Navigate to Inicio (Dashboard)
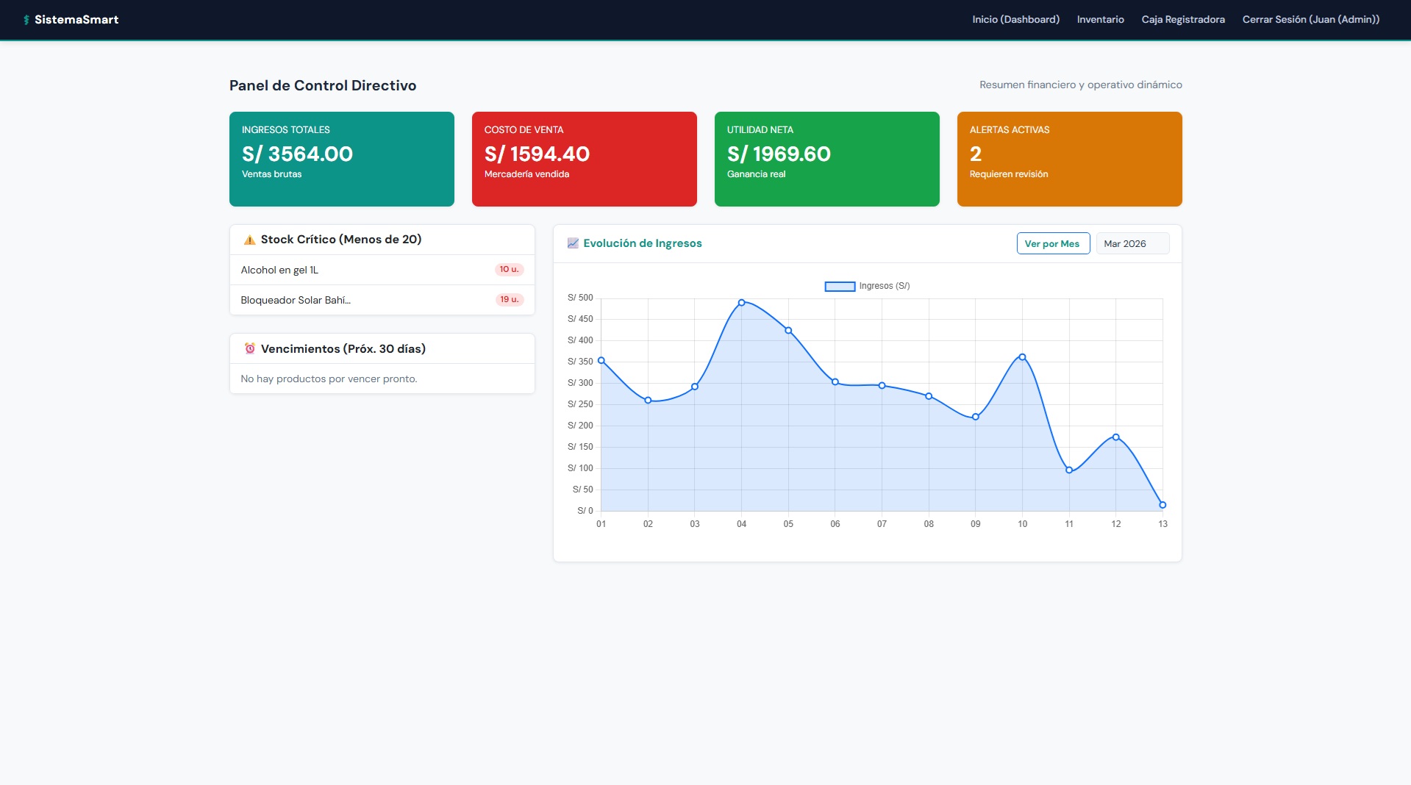 pyautogui.click(x=1015, y=19)
